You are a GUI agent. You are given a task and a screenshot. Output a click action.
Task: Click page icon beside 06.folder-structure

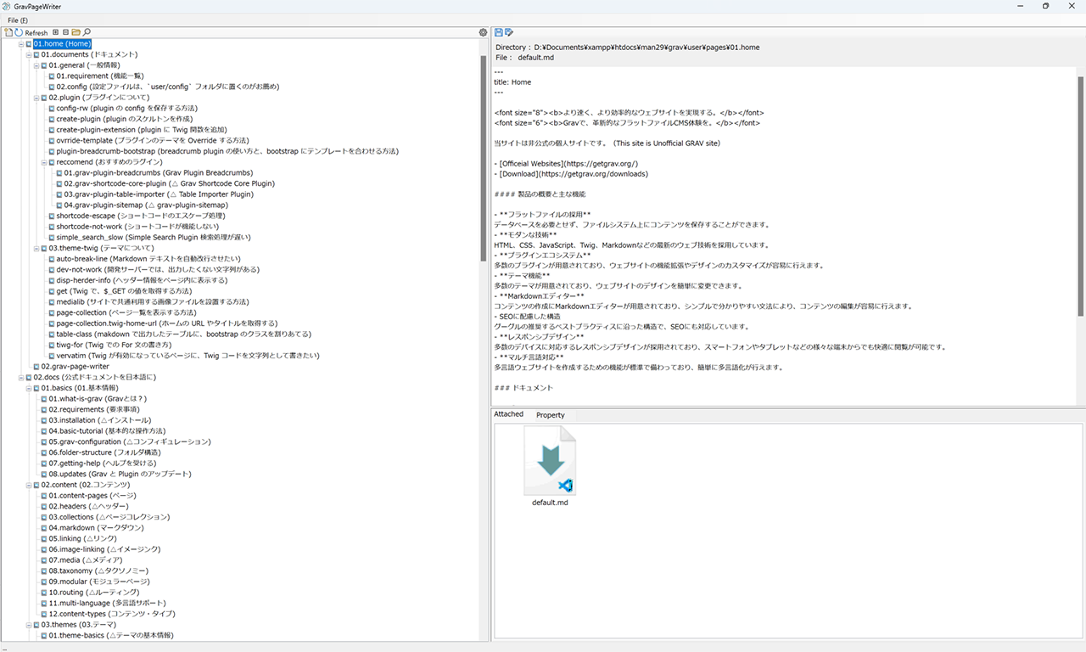44,452
